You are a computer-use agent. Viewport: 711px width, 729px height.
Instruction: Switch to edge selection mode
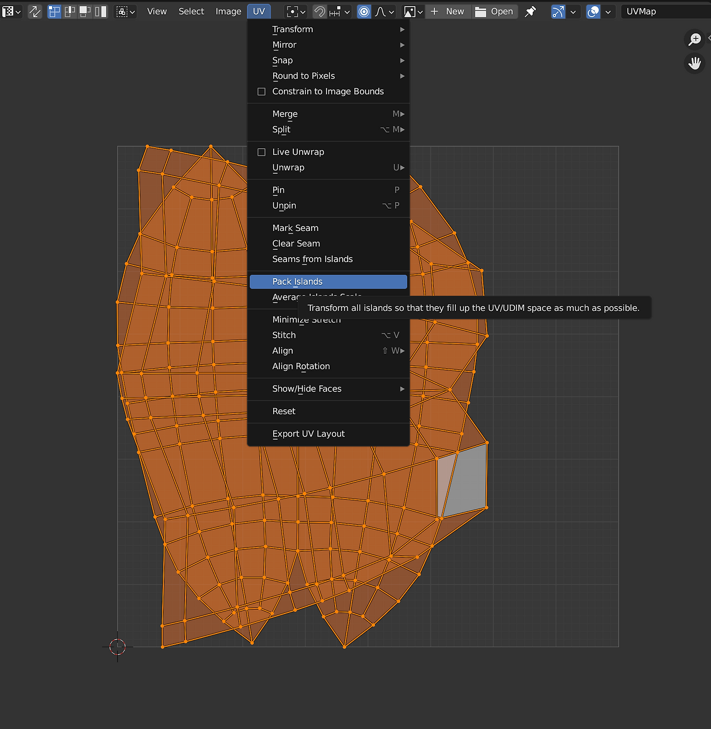click(x=70, y=11)
